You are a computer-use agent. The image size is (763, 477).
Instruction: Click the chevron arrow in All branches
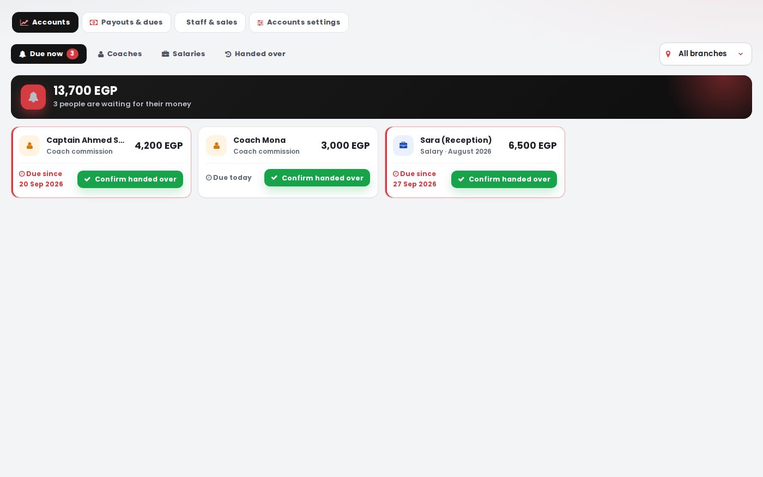(740, 54)
